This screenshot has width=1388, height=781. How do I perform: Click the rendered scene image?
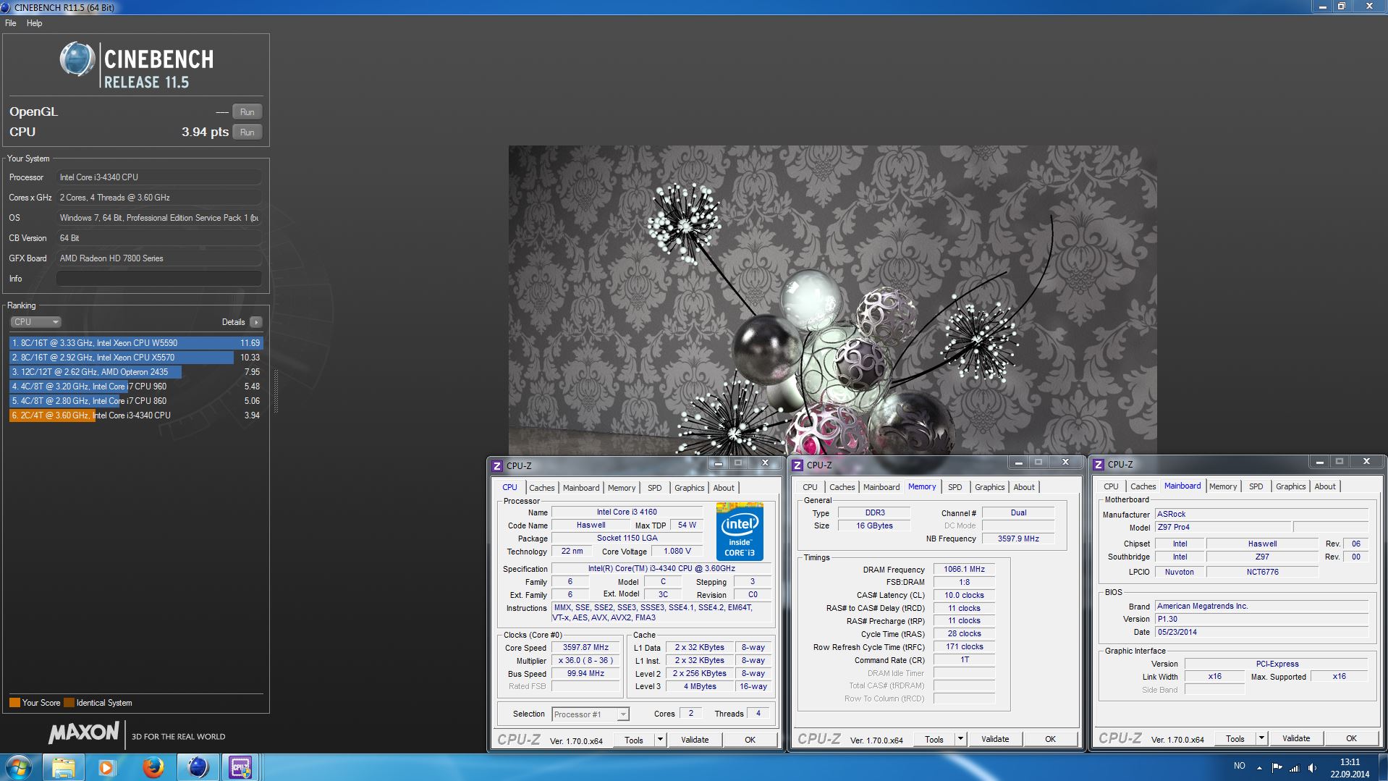click(x=832, y=300)
